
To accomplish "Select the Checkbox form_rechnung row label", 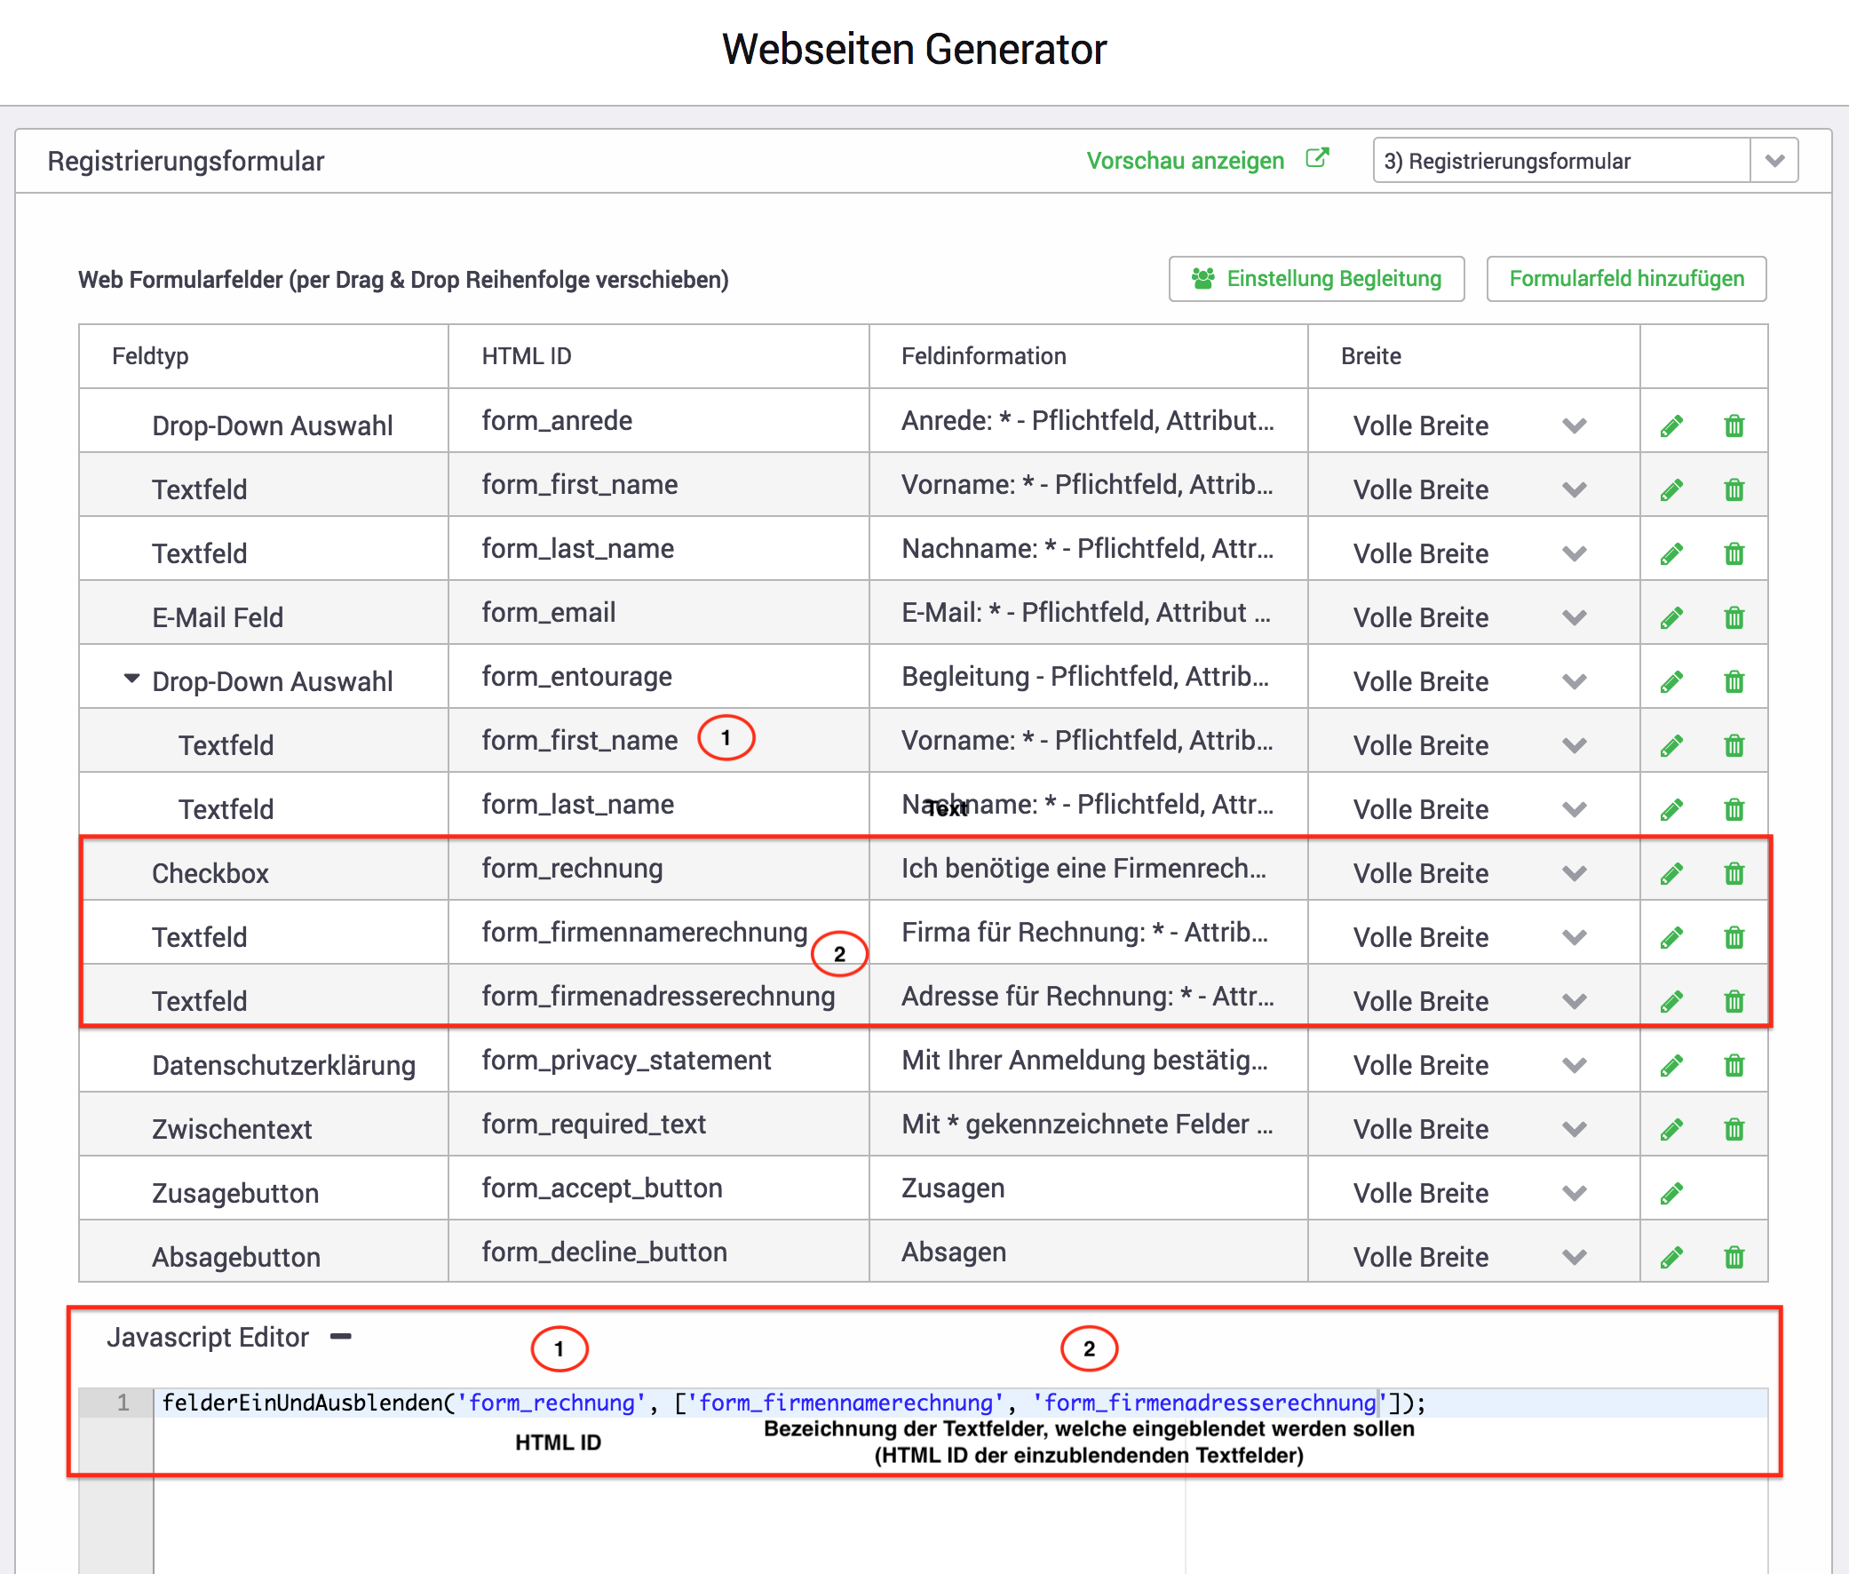I will pos(210,873).
